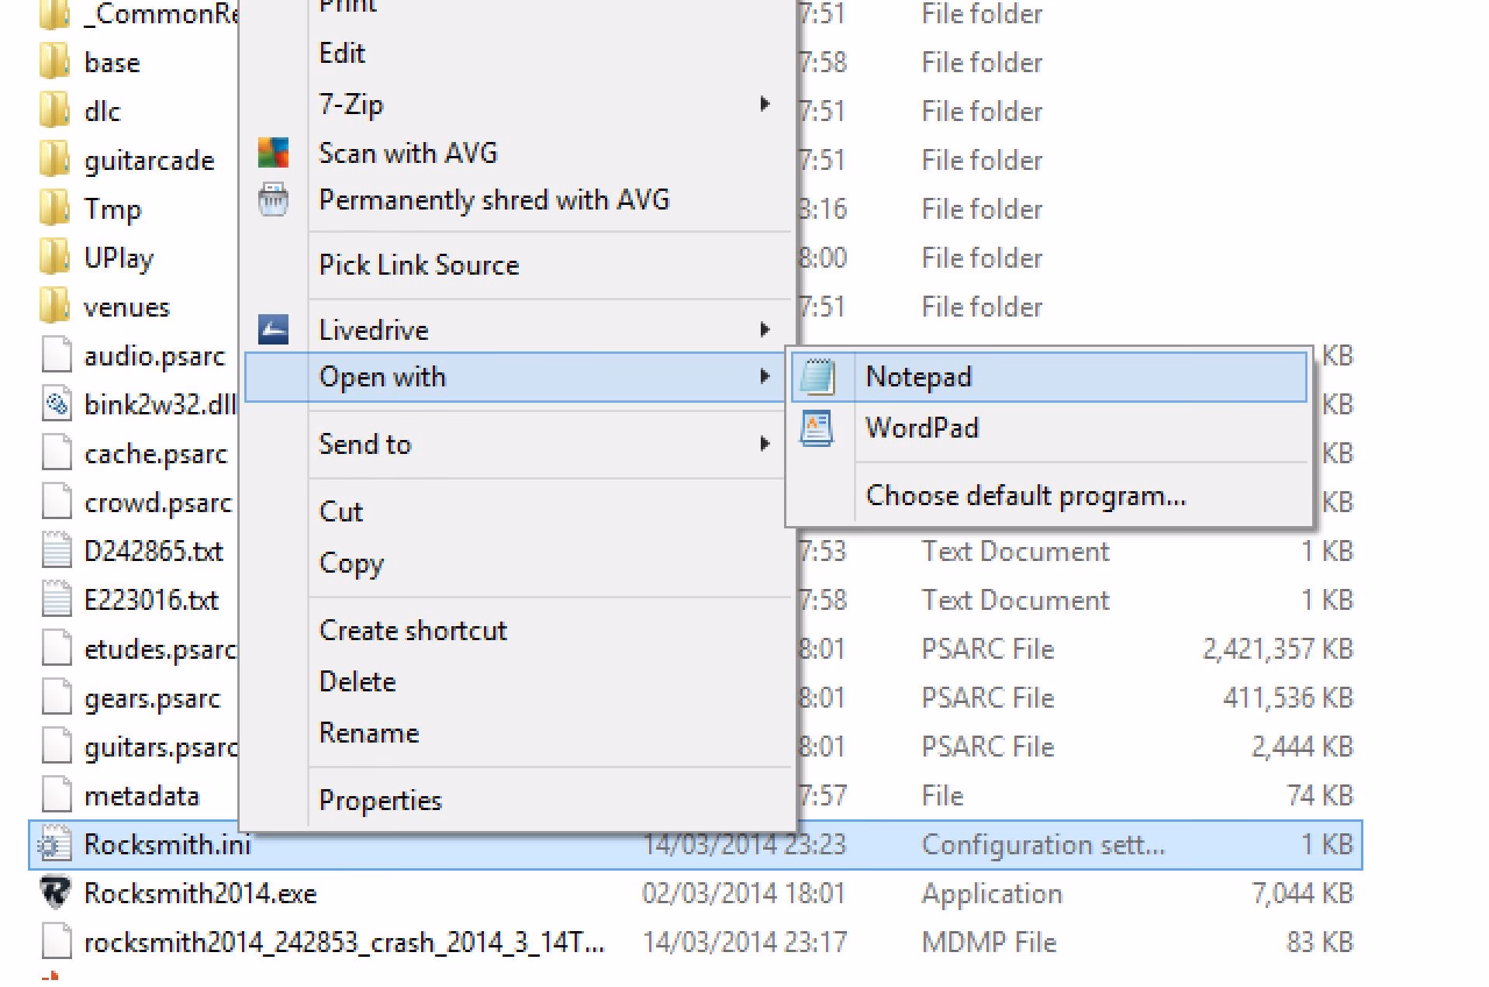
Task: Expand the 7-Zip submenu arrow
Action: tap(765, 104)
